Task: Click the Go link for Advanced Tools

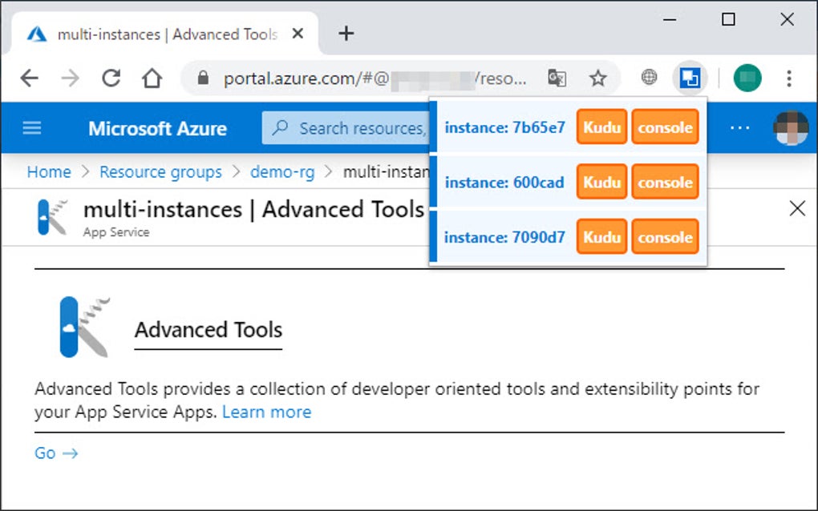Action: (56, 453)
